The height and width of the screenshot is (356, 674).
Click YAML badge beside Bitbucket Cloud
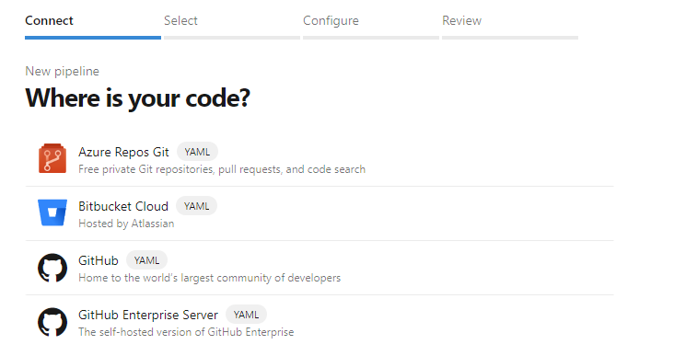point(196,206)
